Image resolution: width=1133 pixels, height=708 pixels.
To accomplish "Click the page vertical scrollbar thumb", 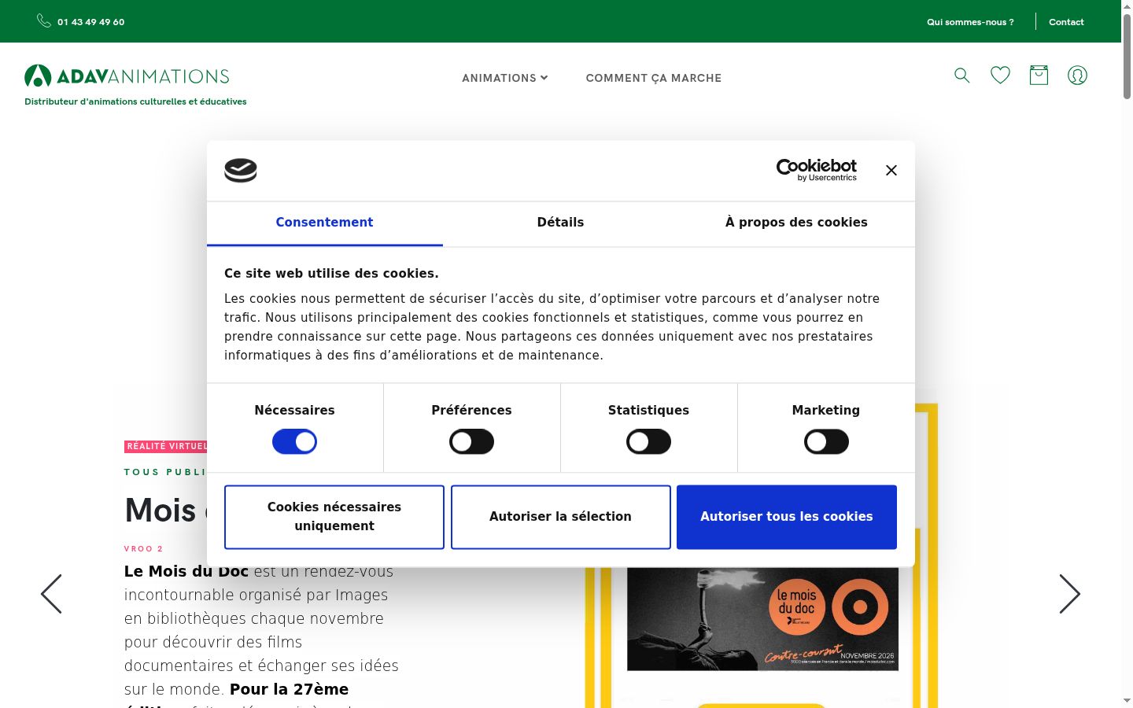I will coord(1127,56).
